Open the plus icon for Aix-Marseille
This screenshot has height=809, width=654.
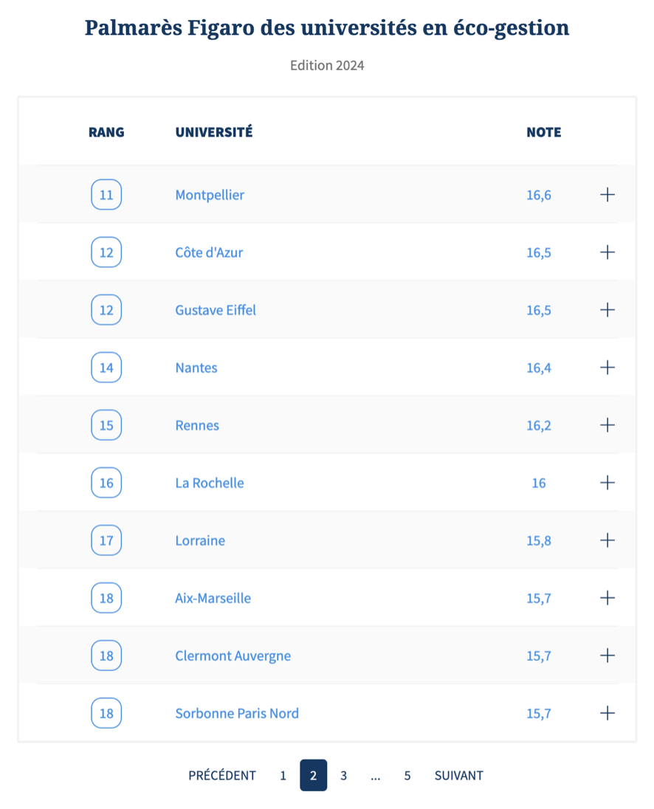pos(607,598)
